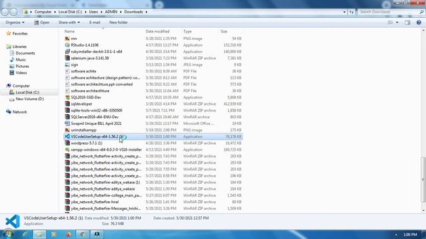Click the Back navigation button

coord(5,12)
